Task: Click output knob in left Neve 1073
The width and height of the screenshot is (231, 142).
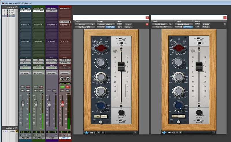Action: (x=121, y=113)
